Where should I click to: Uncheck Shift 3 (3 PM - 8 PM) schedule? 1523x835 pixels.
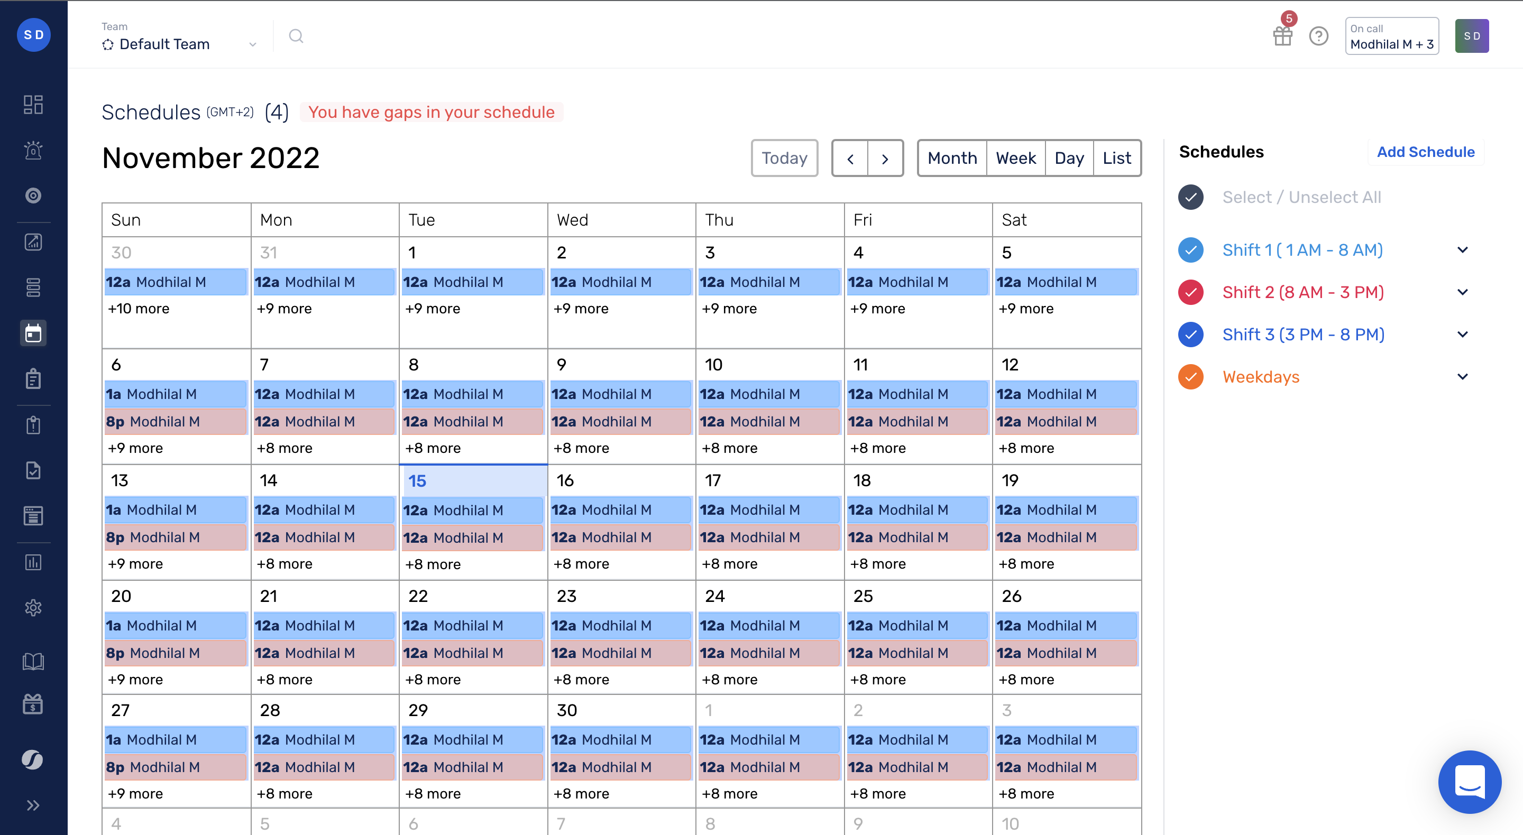[1191, 335]
